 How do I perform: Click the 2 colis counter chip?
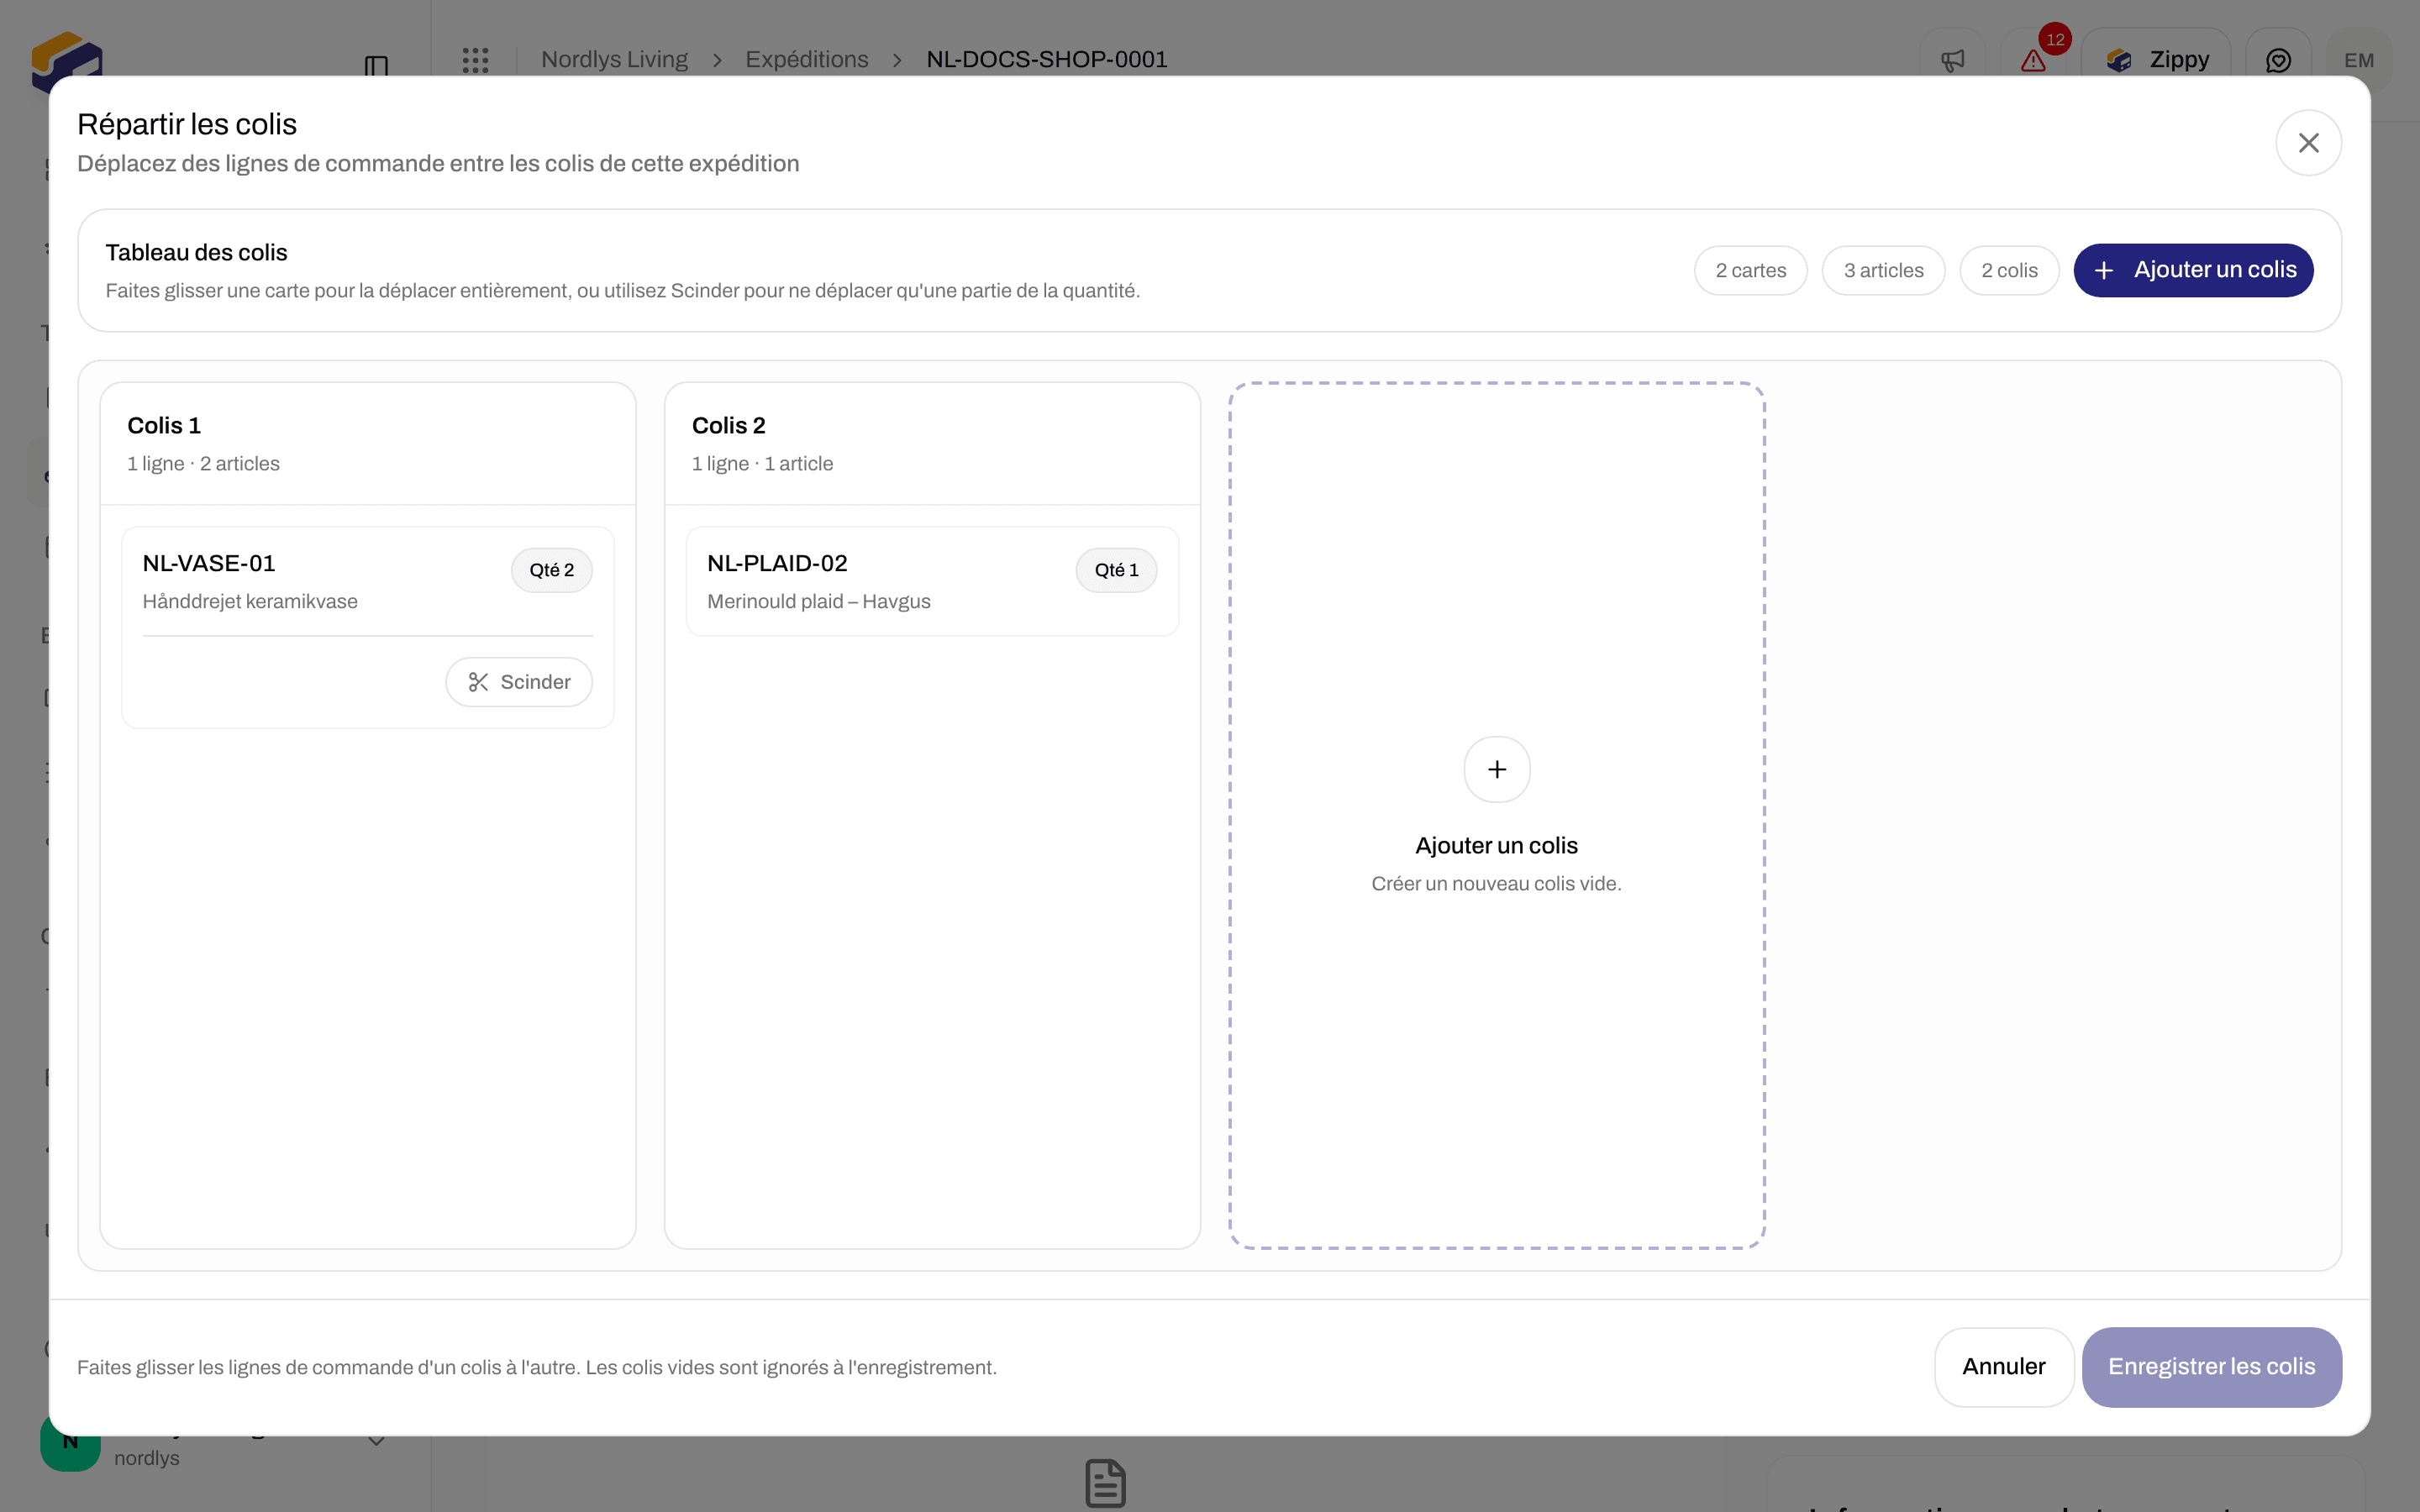pos(2009,271)
